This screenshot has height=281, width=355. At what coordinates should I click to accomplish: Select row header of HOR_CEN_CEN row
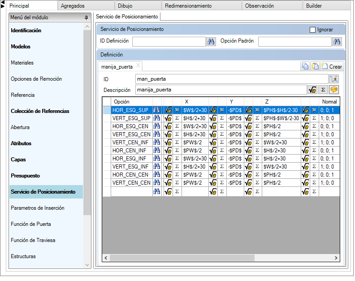coord(107,175)
